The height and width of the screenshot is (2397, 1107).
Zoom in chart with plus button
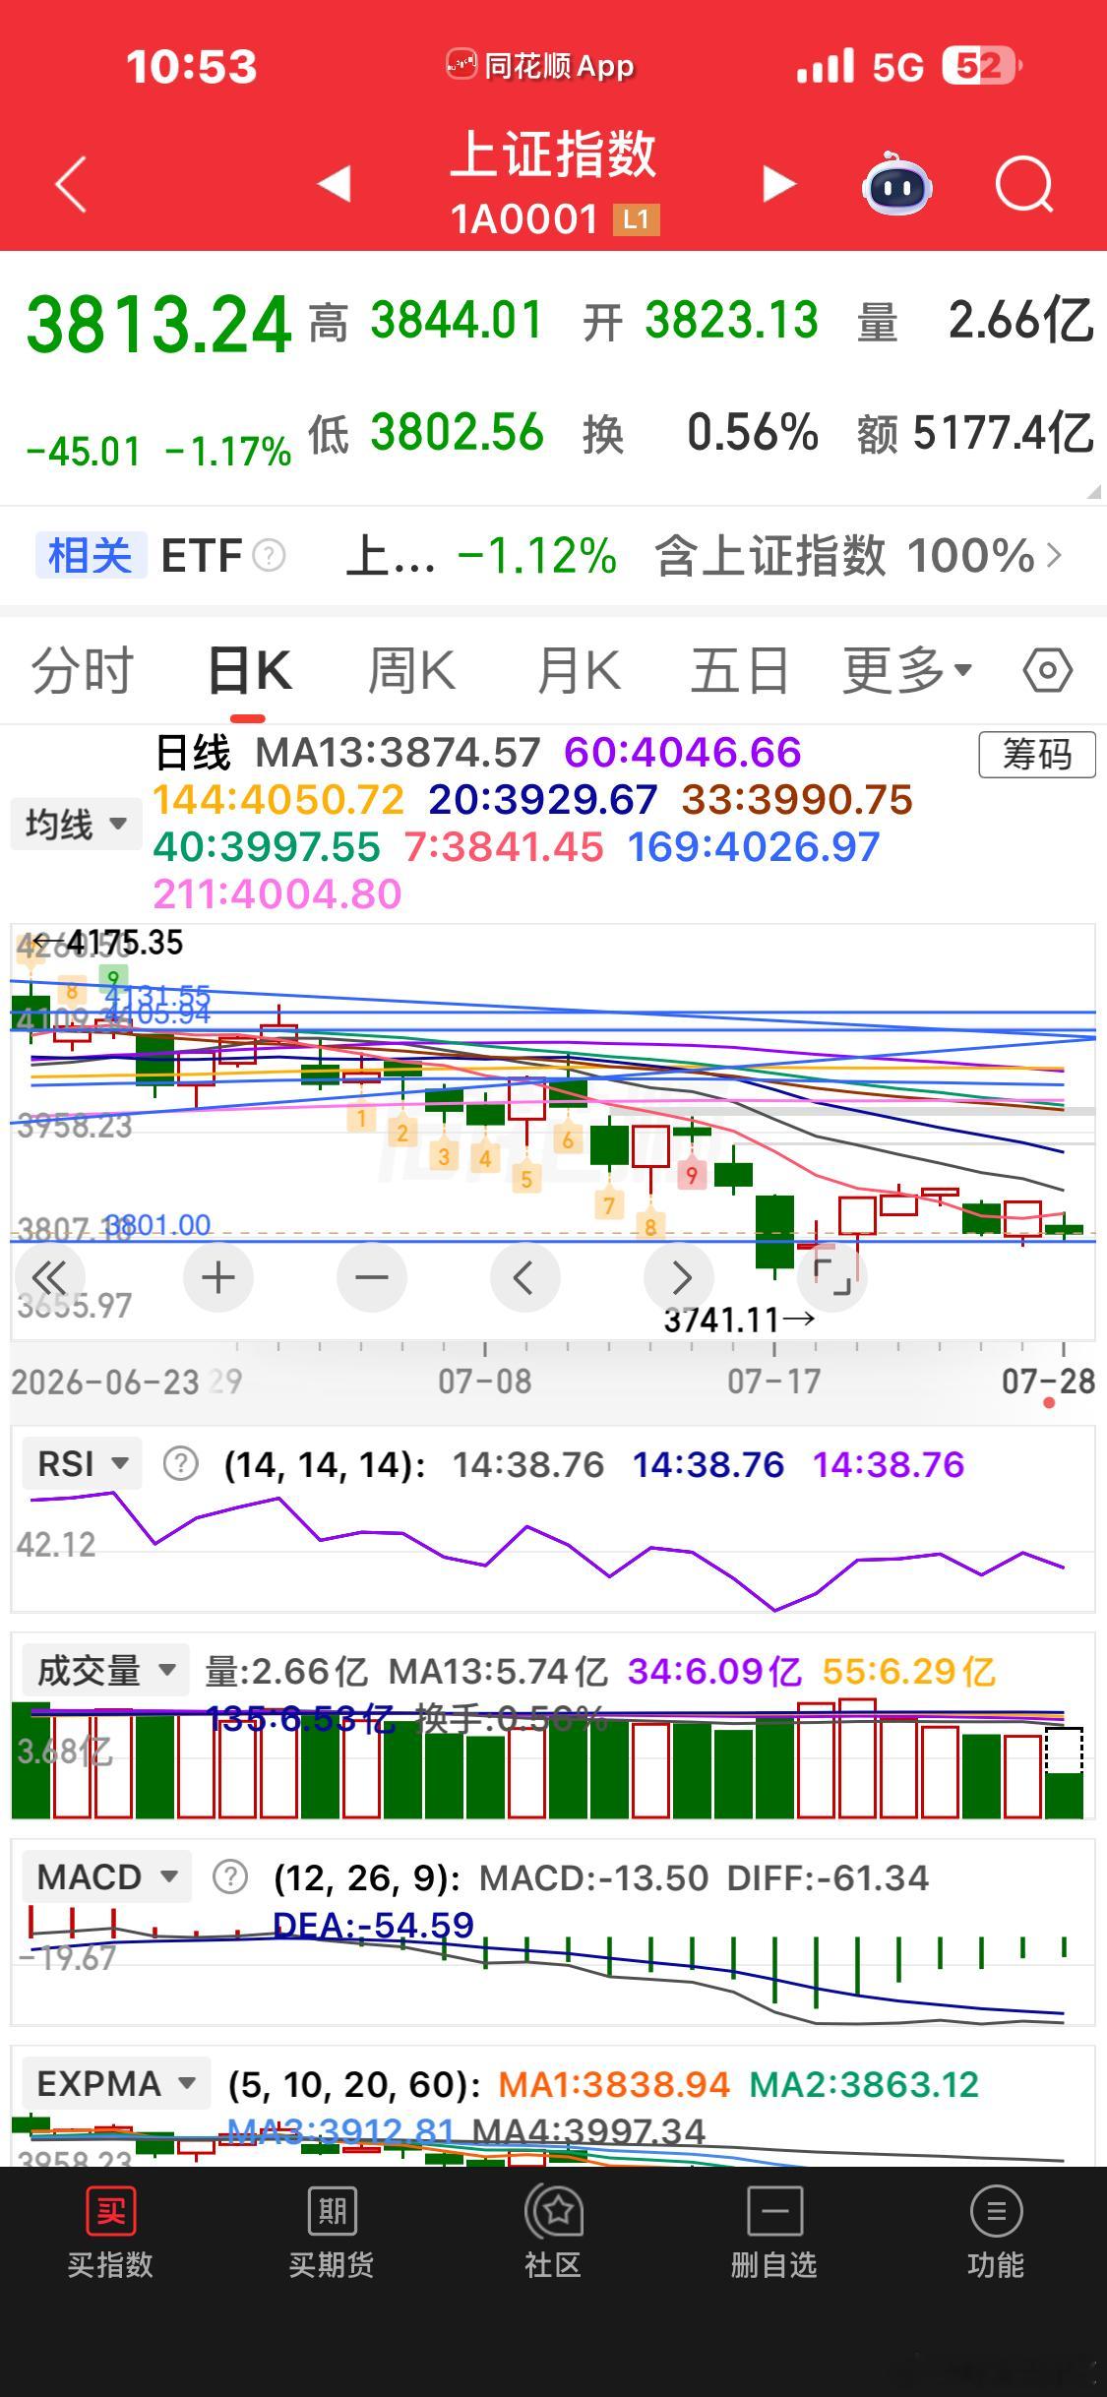click(218, 1277)
